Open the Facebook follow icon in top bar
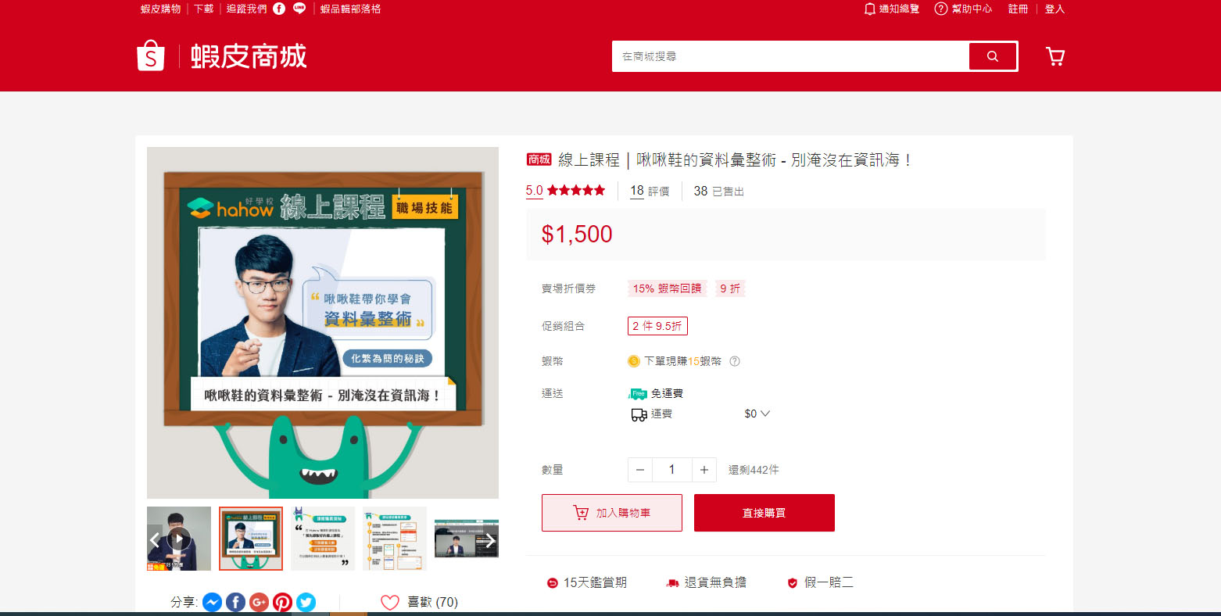Image resolution: width=1221 pixels, height=616 pixels. pyautogui.click(x=279, y=9)
